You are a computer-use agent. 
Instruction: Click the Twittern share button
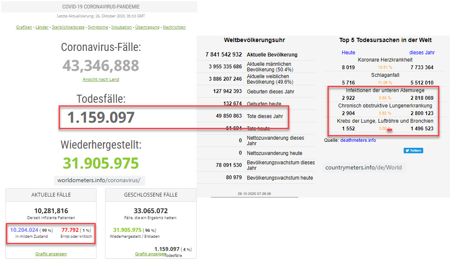click(413, 150)
